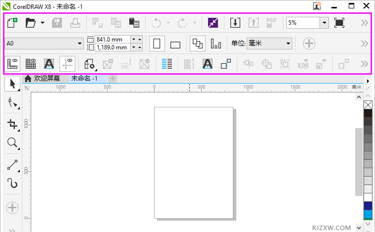375x232 pixels.
Task: Click the ruler origin corner icon
Action: click(27, 88)
